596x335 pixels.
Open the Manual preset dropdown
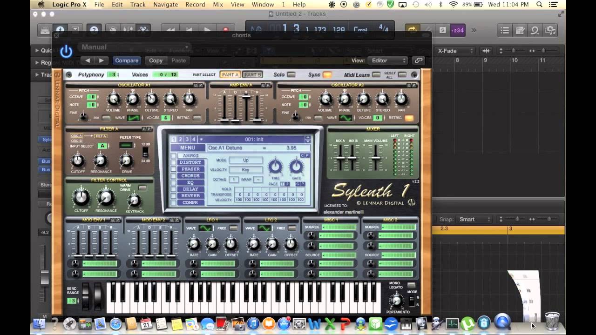click(135, 47)
